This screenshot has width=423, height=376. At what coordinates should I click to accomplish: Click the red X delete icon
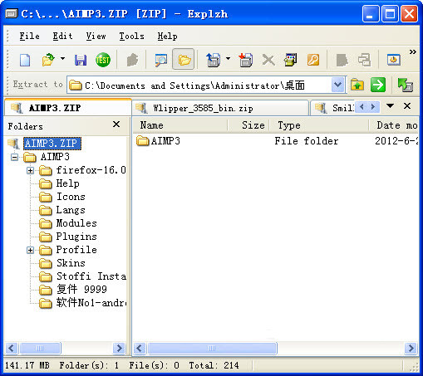(268, 60)
